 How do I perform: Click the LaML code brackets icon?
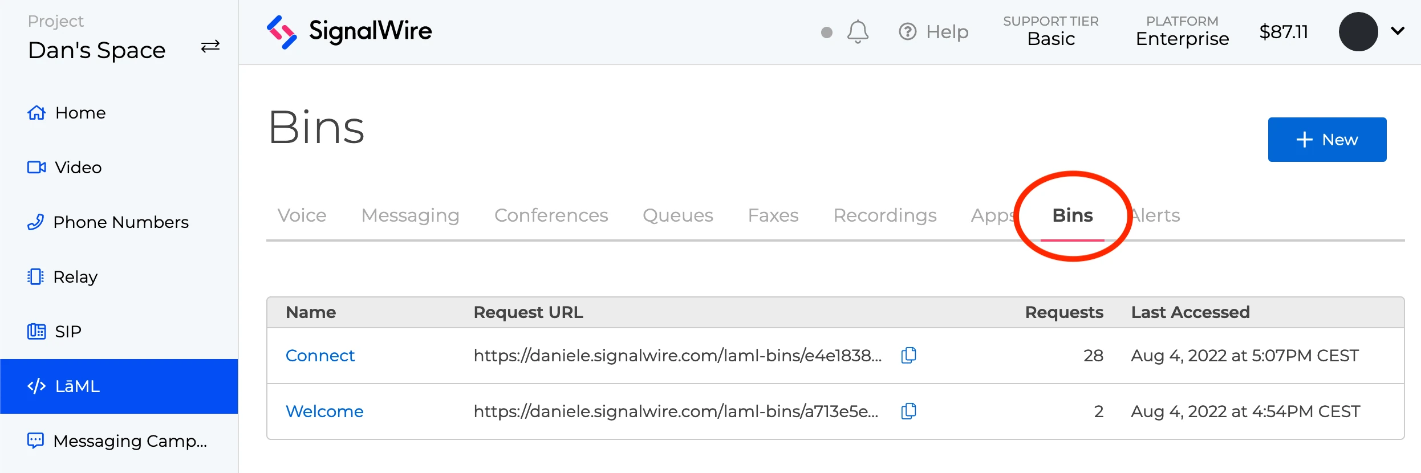[x=36, y=386]
